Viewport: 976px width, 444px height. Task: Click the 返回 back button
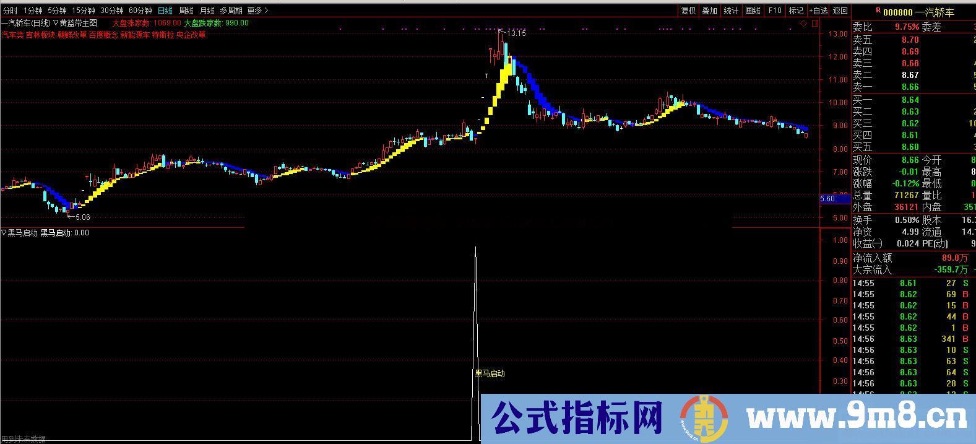[x=840, y=11]
